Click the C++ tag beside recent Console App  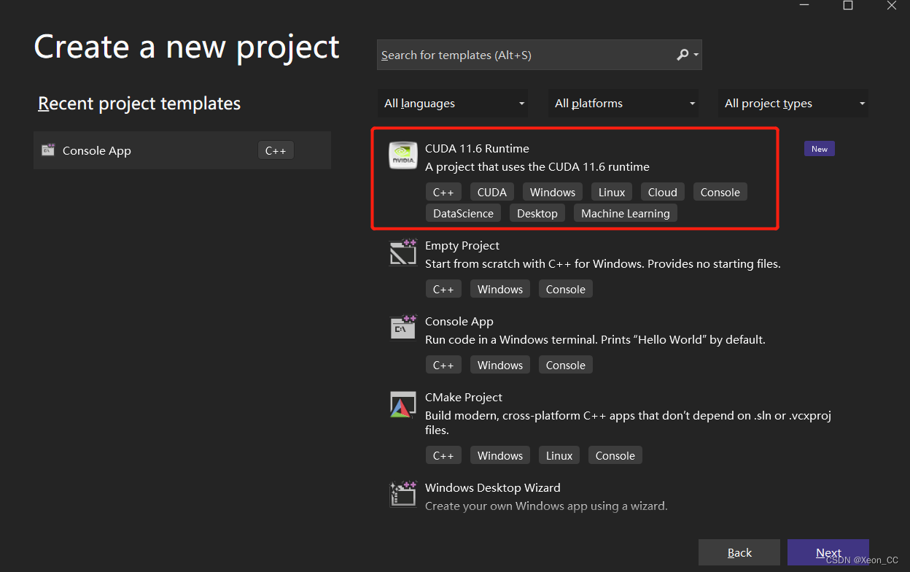[276, 150]
